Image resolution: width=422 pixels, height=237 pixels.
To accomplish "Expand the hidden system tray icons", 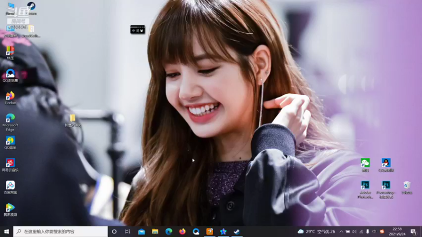I will point(341,231).
